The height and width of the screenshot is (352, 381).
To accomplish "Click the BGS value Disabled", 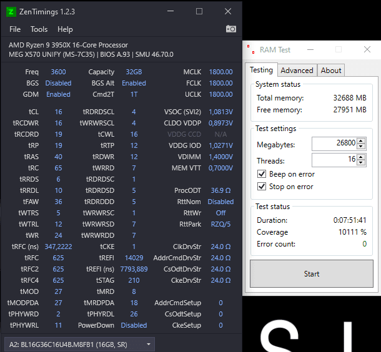I will coord(58,83).
